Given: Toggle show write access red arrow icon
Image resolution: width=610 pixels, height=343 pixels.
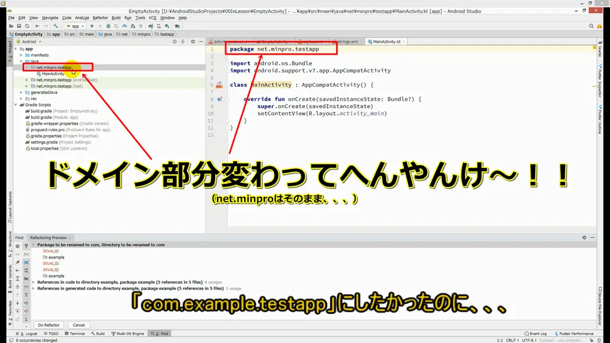Looking at the screenshot, I should (x=26, y=311).
